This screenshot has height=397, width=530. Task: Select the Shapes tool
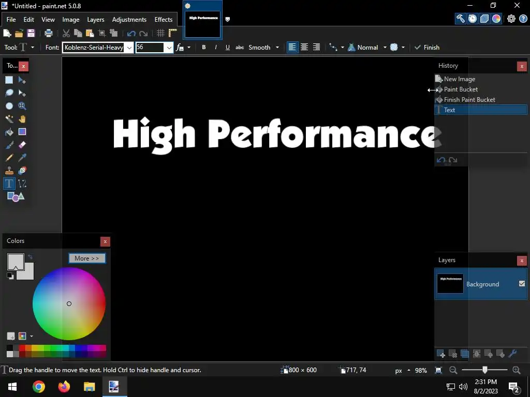pos(16,196)
